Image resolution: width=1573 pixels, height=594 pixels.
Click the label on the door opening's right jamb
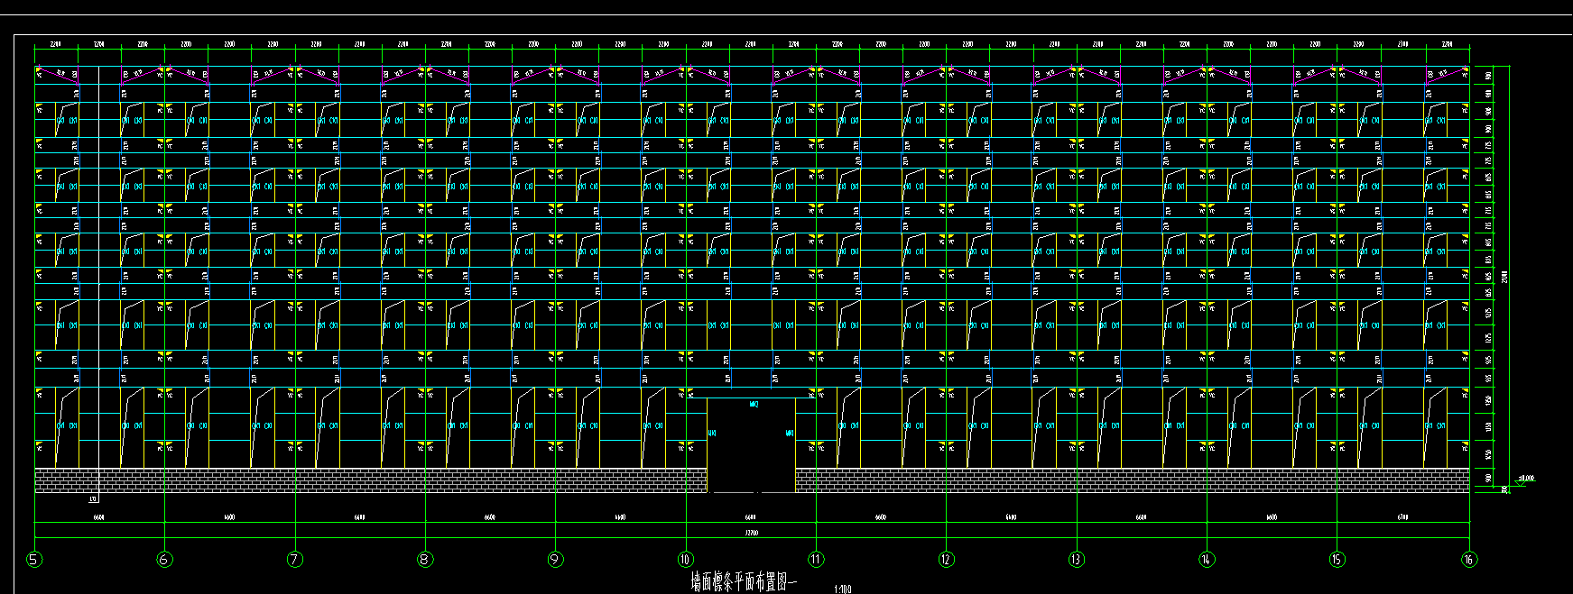coord(790,434)
